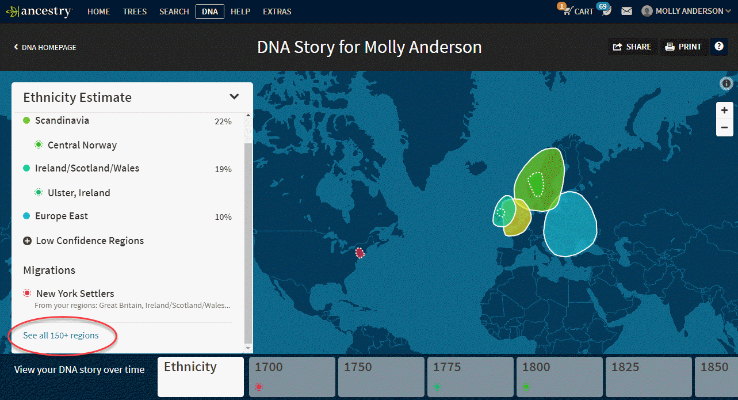Switch to the 1750 timeline tab
Screen dimensions: 738x400
[x=381, y=377]
